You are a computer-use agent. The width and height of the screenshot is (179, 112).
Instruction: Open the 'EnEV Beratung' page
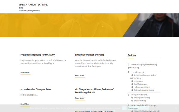140,101
